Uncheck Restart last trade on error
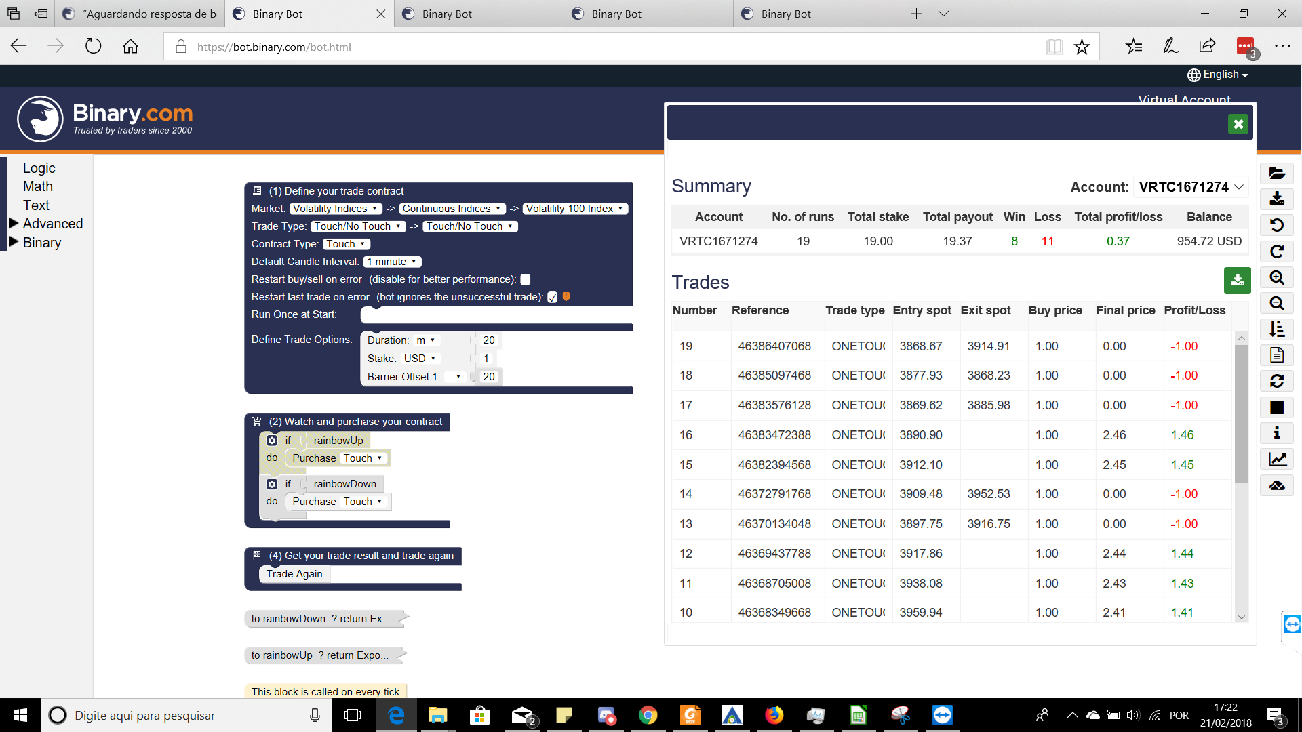 click(551, 296)
